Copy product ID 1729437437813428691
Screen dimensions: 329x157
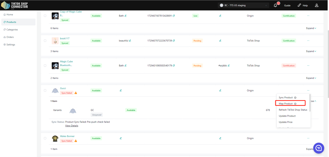click(x=174, y=16)
